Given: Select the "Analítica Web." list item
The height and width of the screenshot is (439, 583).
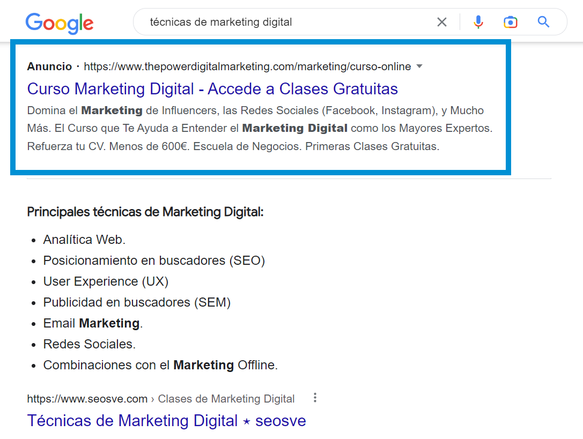Looking at the screenshot, I should (x=84, y=240).
